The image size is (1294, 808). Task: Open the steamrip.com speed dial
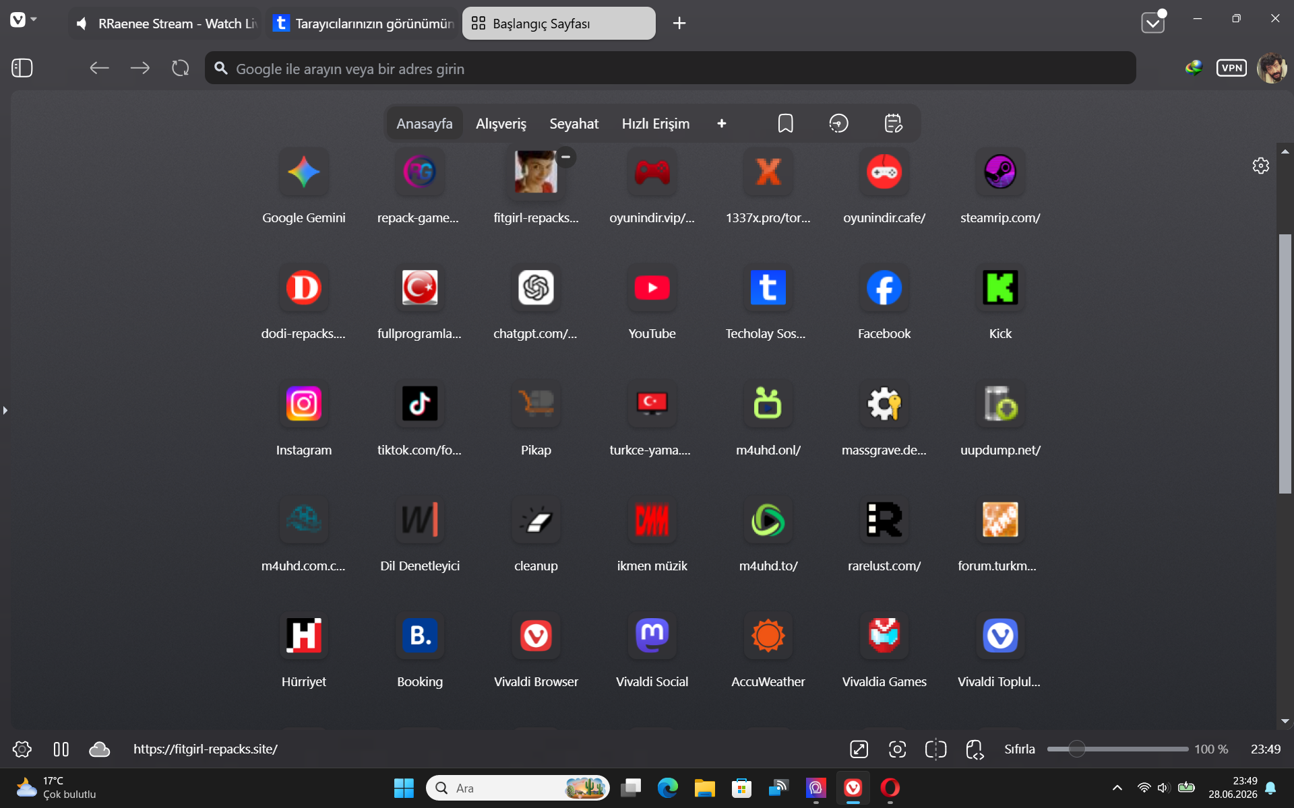[x=1000, y=172]
